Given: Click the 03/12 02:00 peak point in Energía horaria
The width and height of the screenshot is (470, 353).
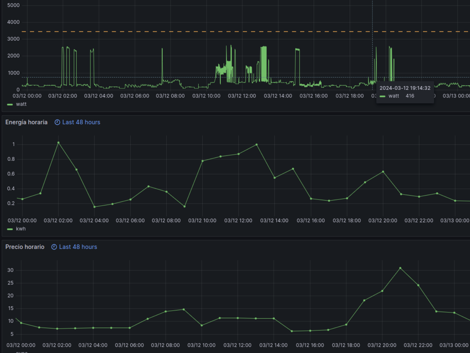Looking at the screenshot, I should coord(58,143).
